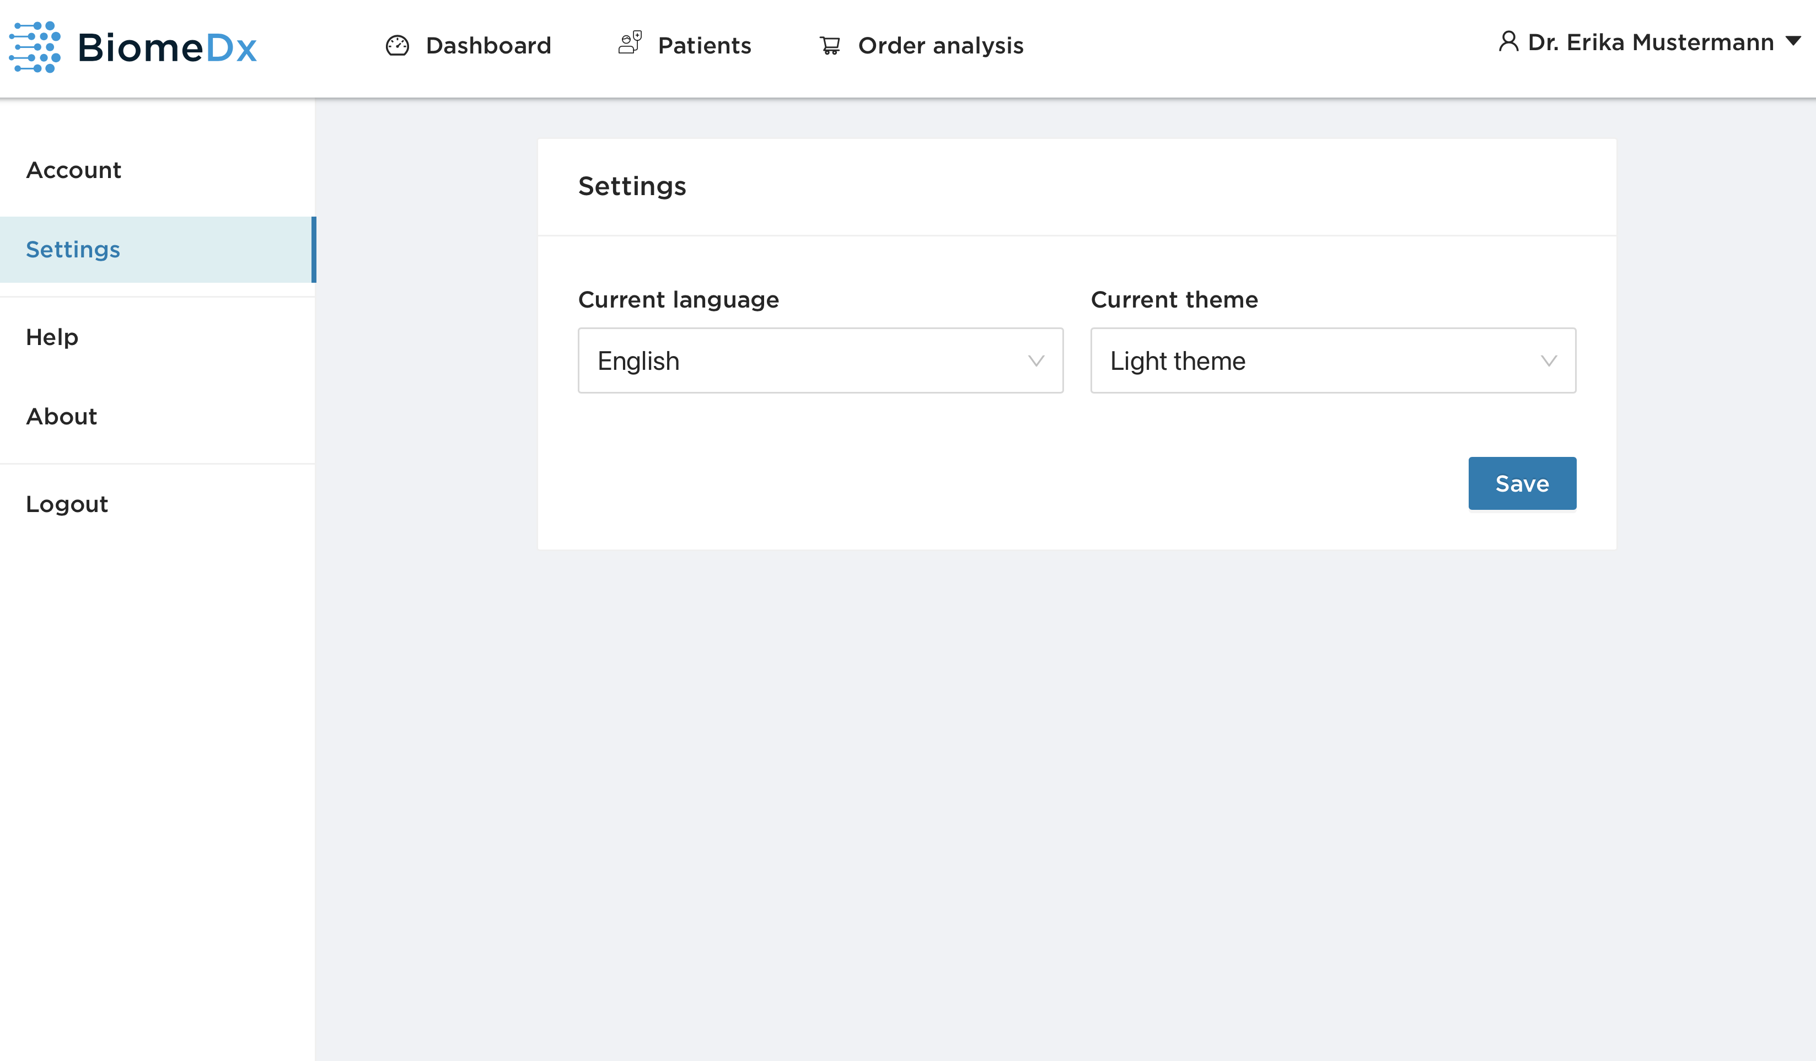Click the Current language label
This screenshot has height=1061, width=1816.
(678, 300)
